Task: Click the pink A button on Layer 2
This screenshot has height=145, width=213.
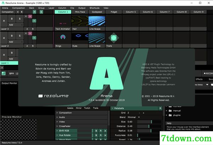Action: (x=30, y=33)
